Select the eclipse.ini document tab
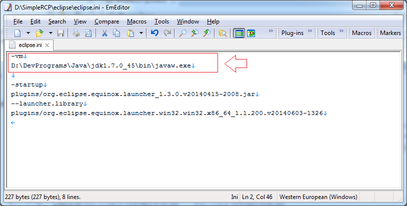Screen dimensions: 407x206 (29, 45)
